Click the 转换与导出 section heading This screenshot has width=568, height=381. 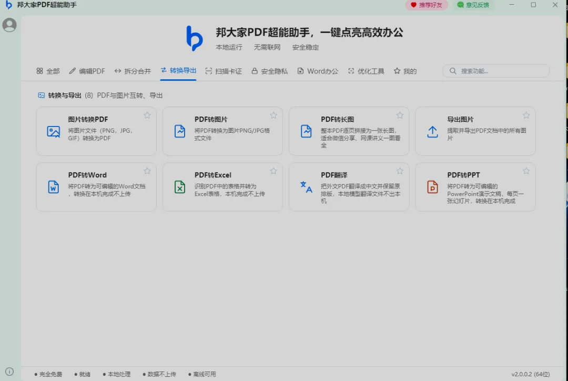tap(65, 96)
